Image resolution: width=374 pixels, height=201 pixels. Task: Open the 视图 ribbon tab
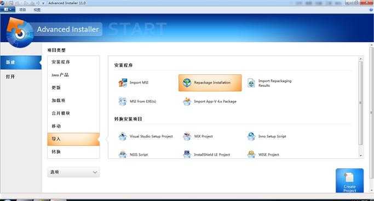(37, 10)
